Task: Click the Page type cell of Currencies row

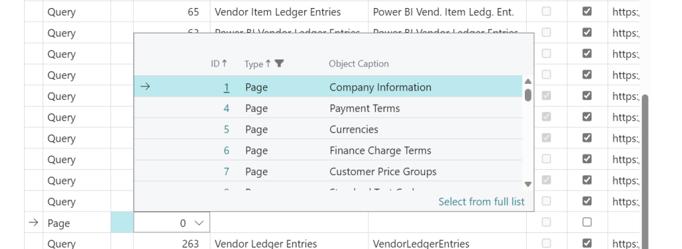Action: pos(256,130)
